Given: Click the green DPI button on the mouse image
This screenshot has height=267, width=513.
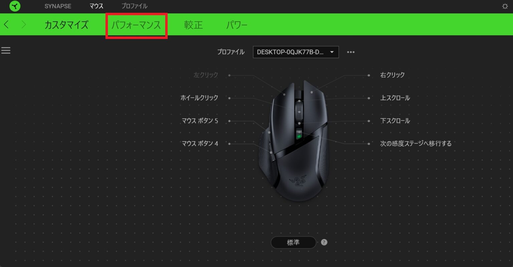Looking at the screenshot, I should point(299,136).
